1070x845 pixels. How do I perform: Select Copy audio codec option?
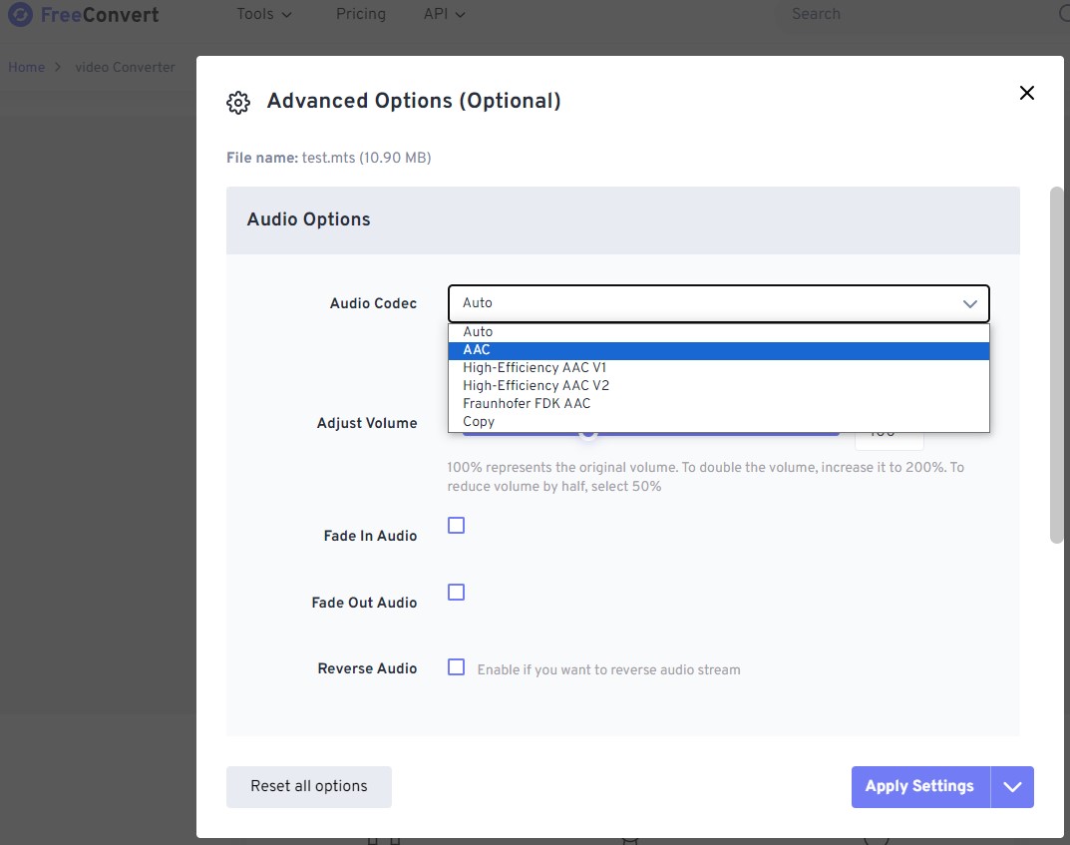[719, 422]
